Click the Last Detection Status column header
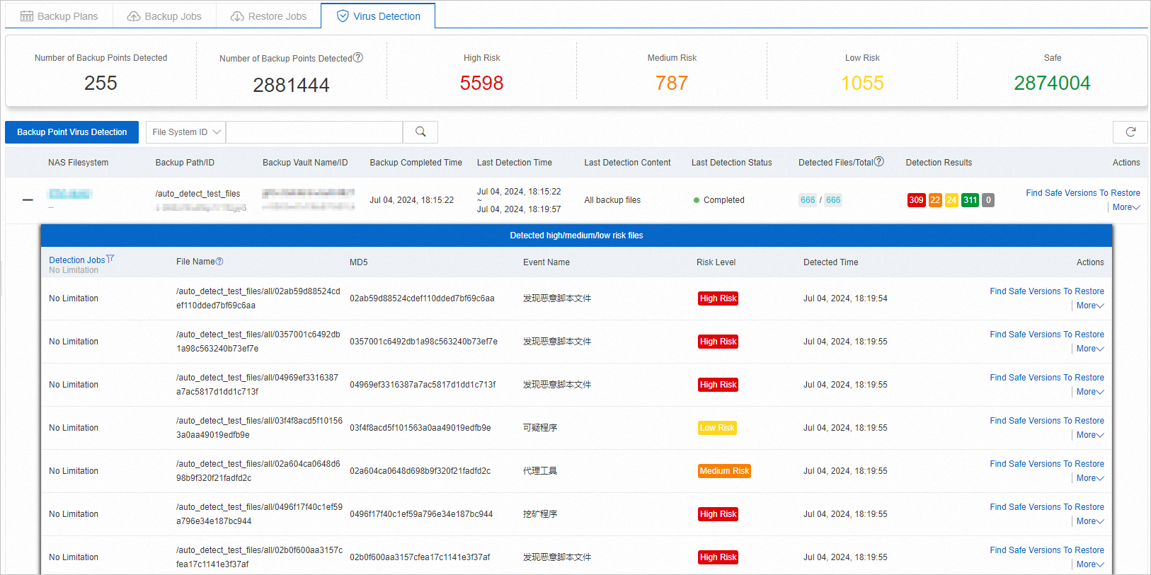Viewport: 1151px width, 575px height. [x=731, y=163]
